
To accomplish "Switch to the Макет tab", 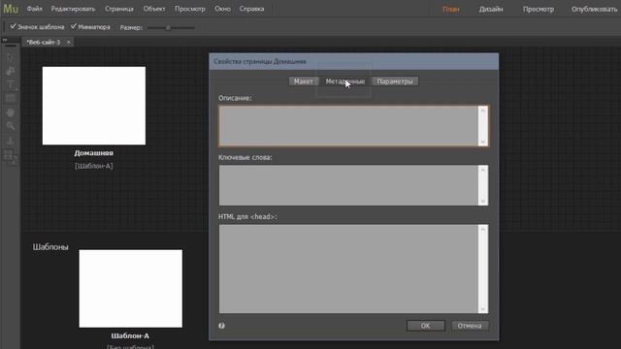I will [x=304, y=81].
